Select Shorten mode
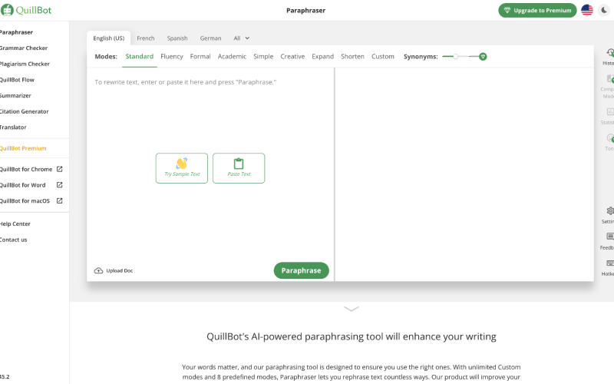This screenshot has height=384, width=614. pyautogui.click(x=352, y=56)
